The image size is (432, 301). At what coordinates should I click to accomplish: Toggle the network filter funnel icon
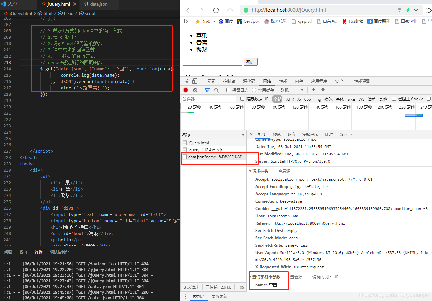pyautogui.click(x=207, y=90)
